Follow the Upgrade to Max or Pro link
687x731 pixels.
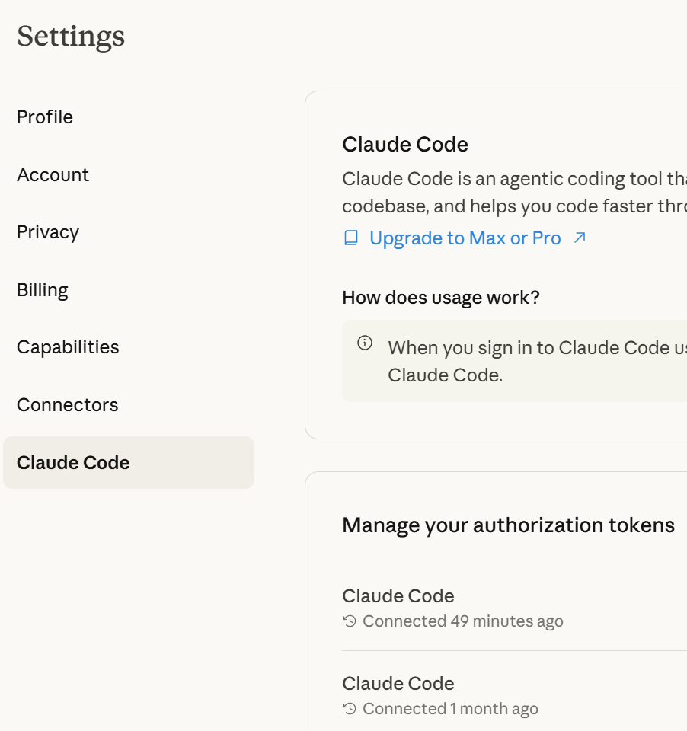465,238
